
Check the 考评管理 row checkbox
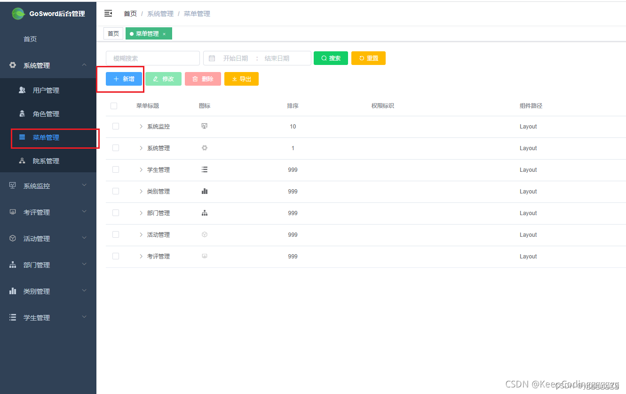tap(116, 256)
